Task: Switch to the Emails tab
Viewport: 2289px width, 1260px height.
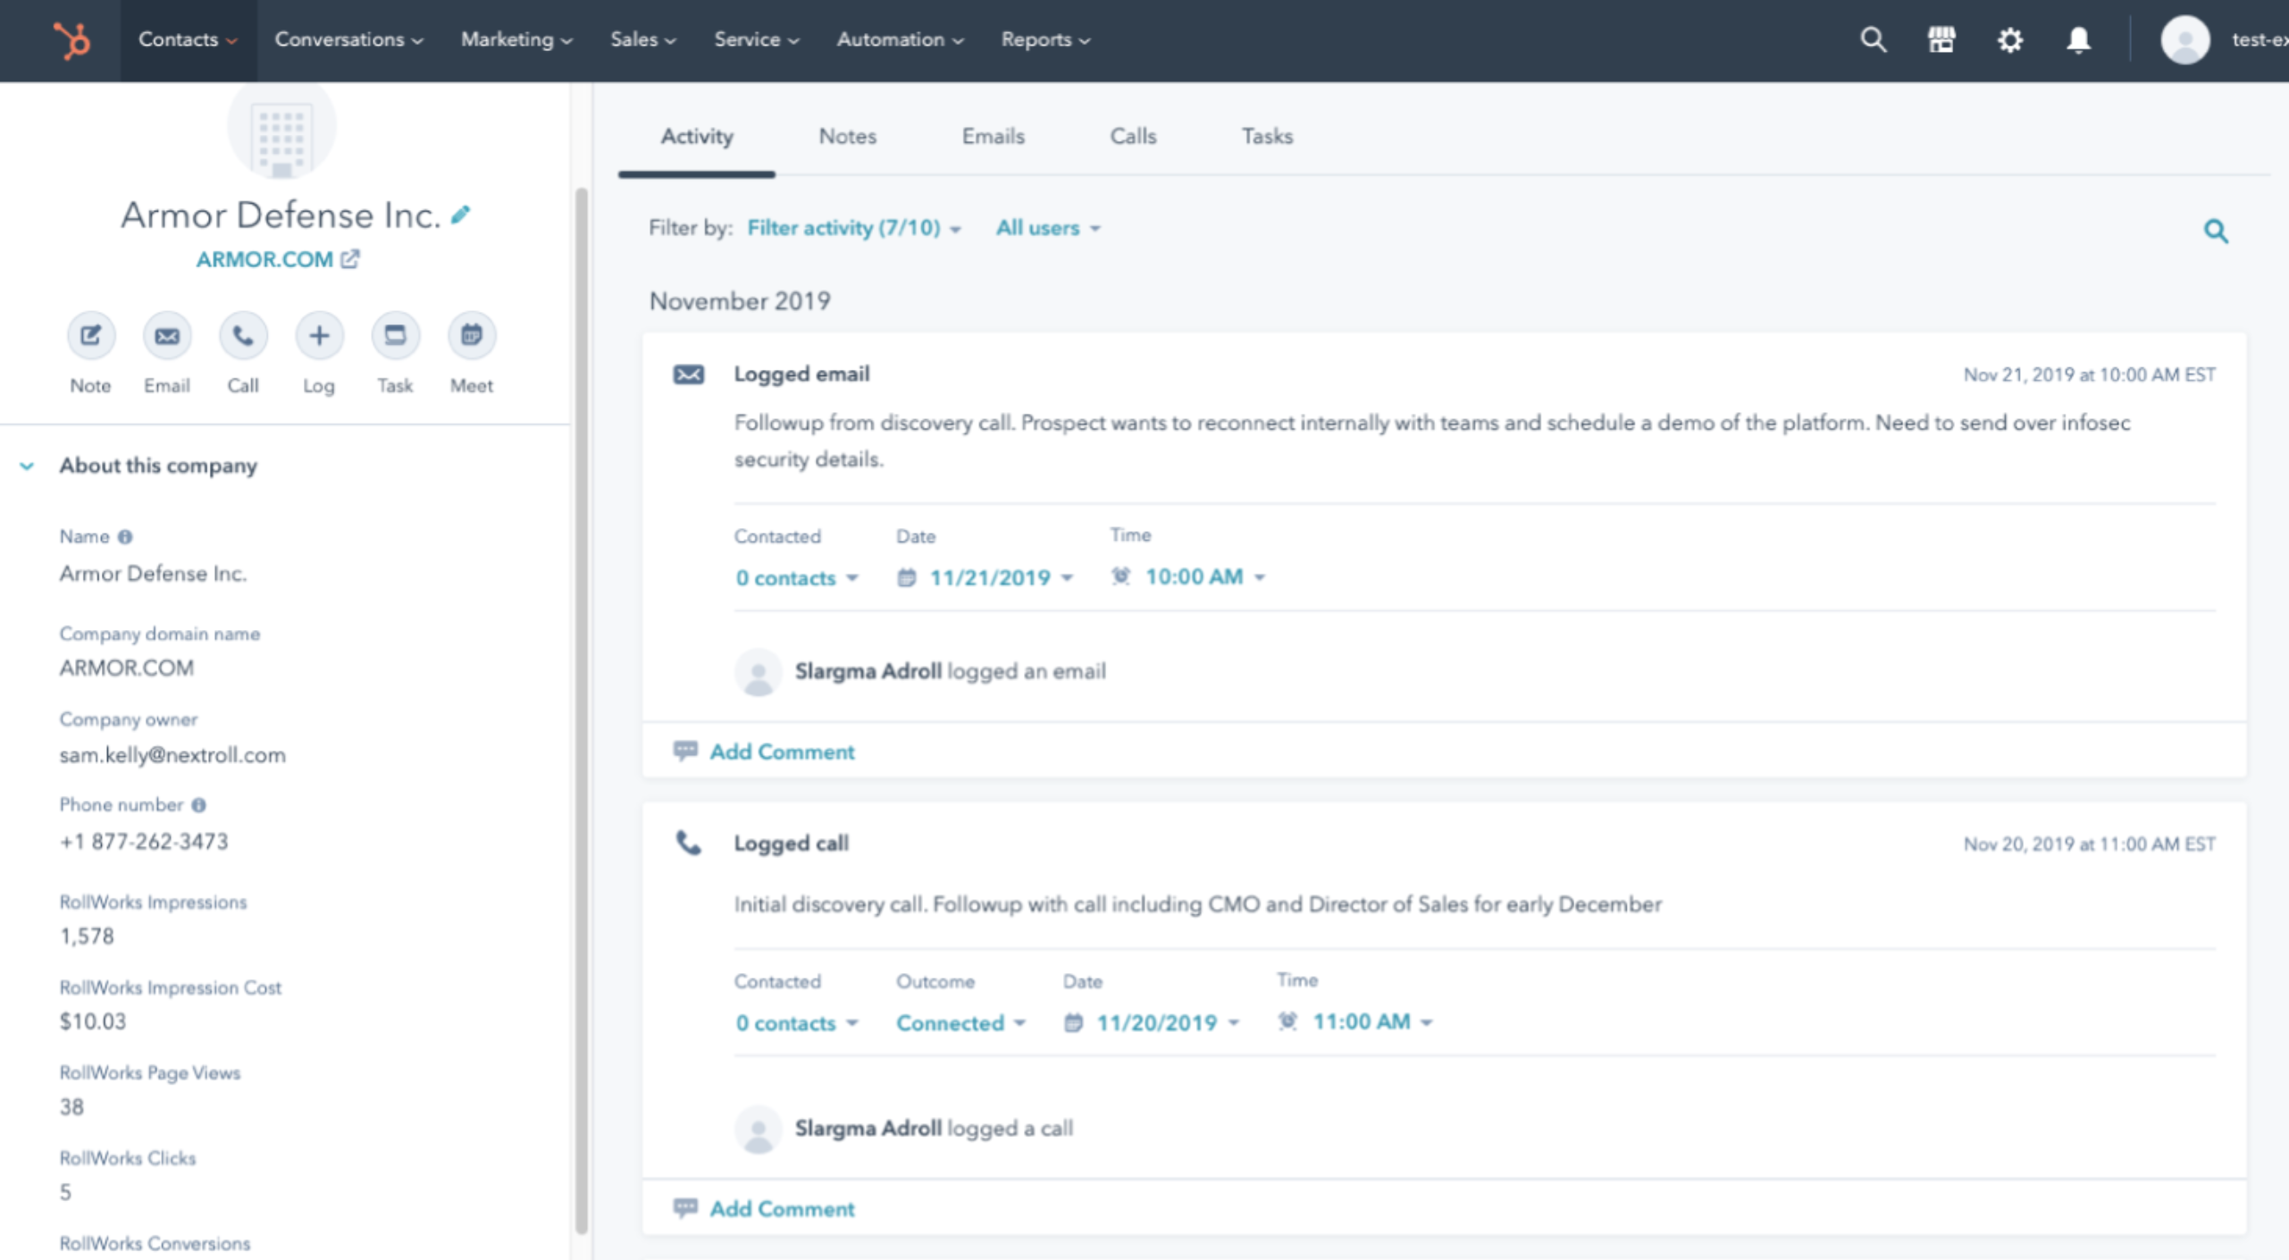Action: tap(993, 137)
